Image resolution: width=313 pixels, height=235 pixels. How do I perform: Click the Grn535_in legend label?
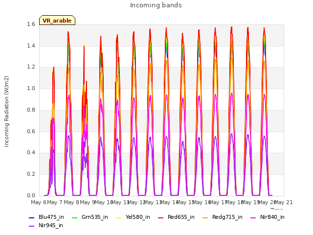(95, 217)
